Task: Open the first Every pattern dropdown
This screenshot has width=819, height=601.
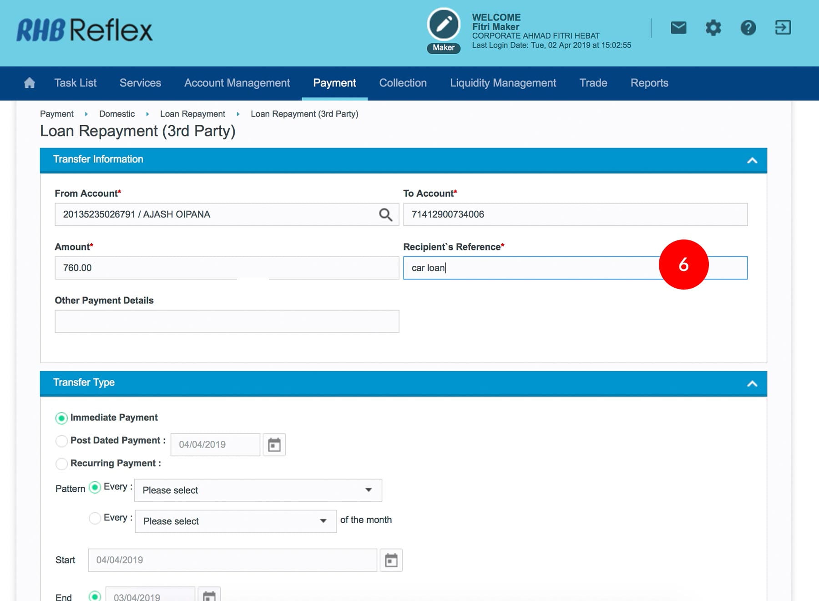Action: (258, 490)
